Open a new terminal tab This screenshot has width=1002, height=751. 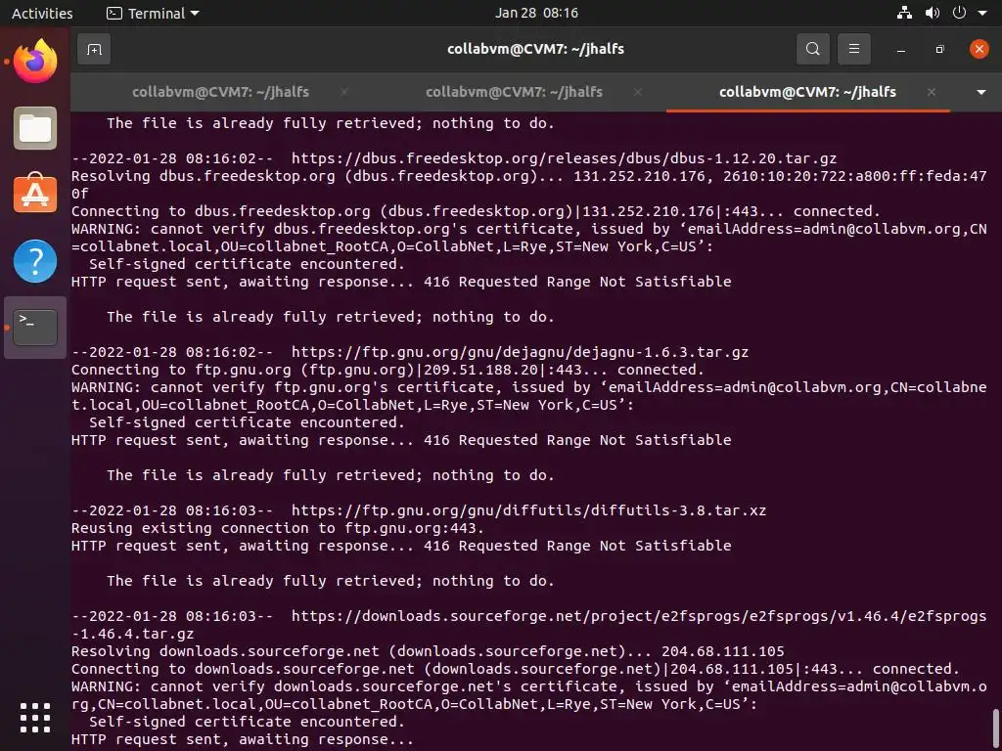[94, 49]
